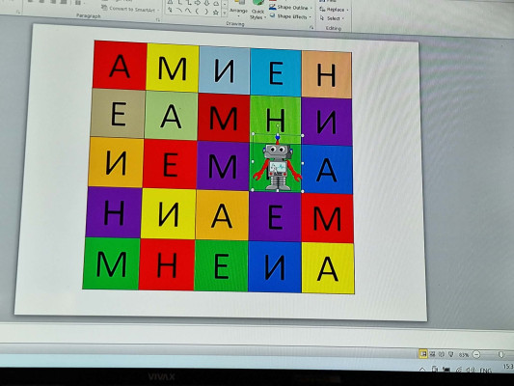Screen dimensions: 514x386
Task: Click the Shape Outline pen icon
Action: pyautogui.click(x=273, y=7)
